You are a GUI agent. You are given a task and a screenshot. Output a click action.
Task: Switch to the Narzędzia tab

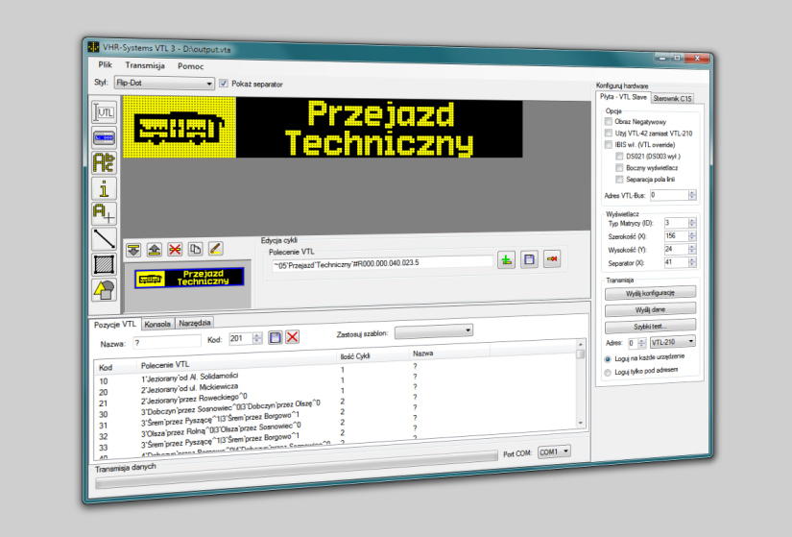pyautogui.click(x=195, y=323)
